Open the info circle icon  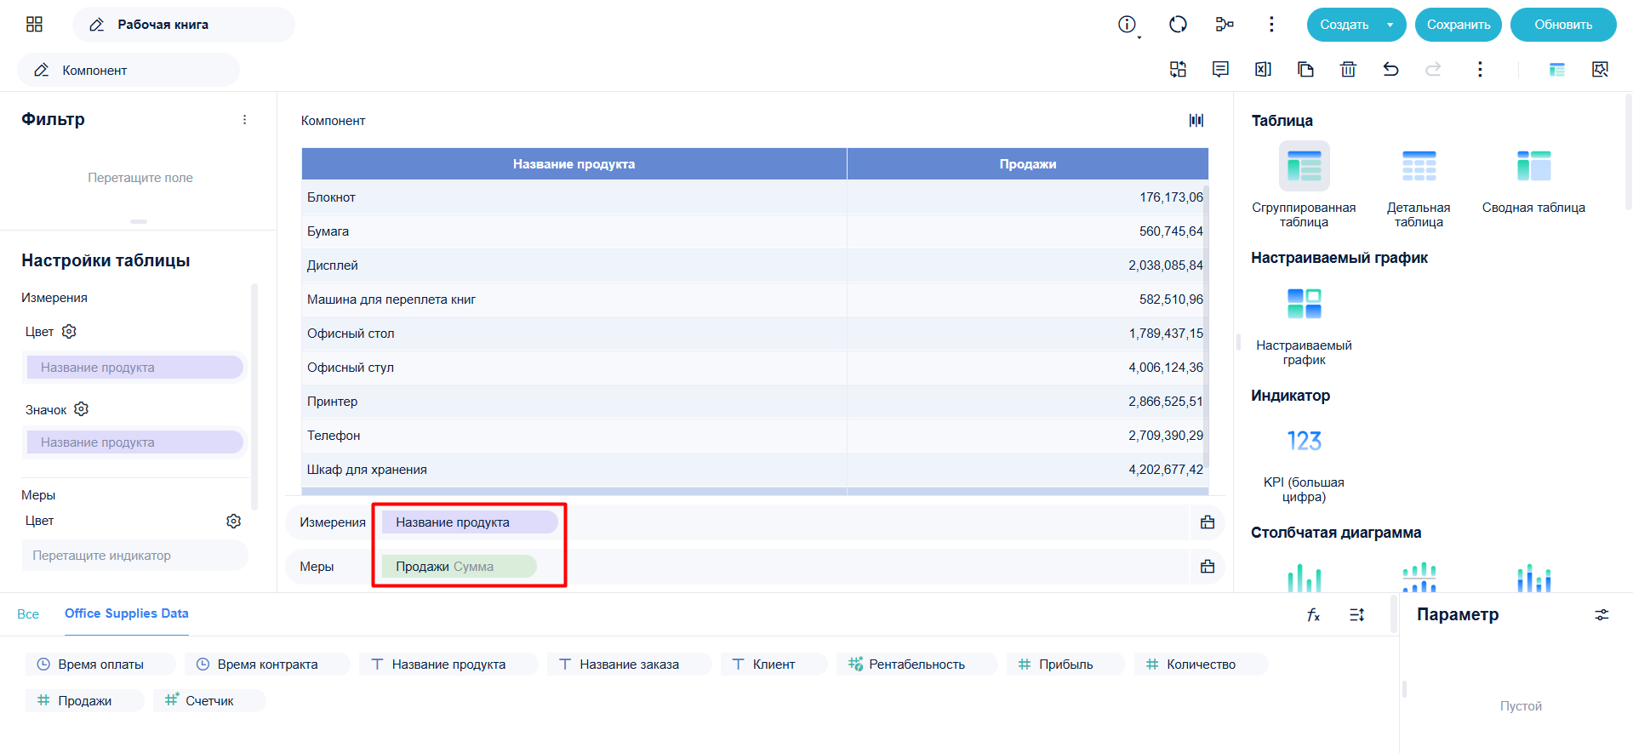tap(1128, 25)
